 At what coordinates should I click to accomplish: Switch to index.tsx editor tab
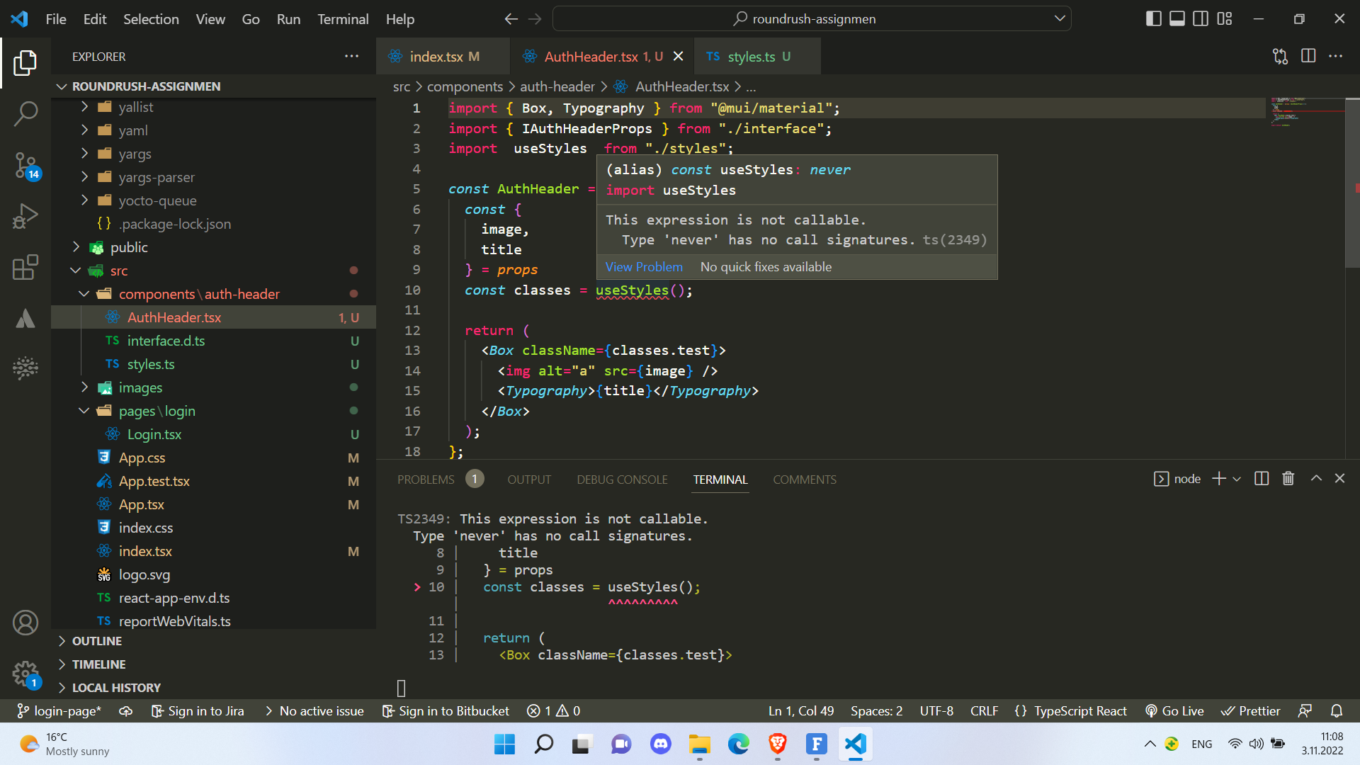click(443, 57)
